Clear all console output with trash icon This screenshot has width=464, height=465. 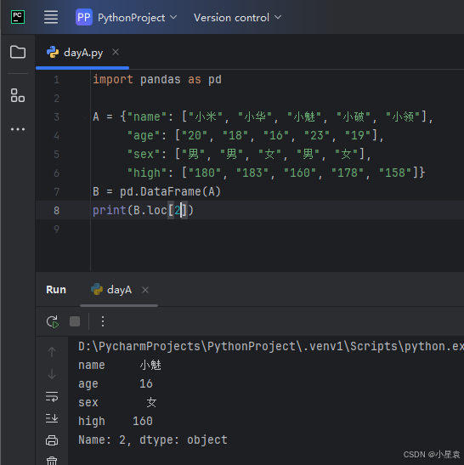pos(52,461)
